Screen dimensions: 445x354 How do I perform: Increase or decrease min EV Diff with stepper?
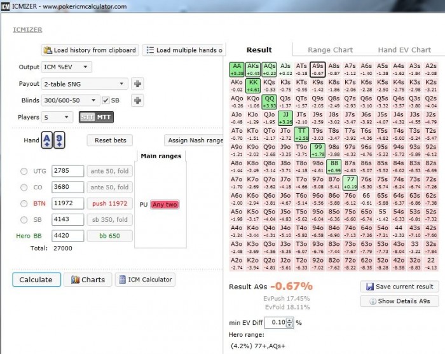(289, 322)
